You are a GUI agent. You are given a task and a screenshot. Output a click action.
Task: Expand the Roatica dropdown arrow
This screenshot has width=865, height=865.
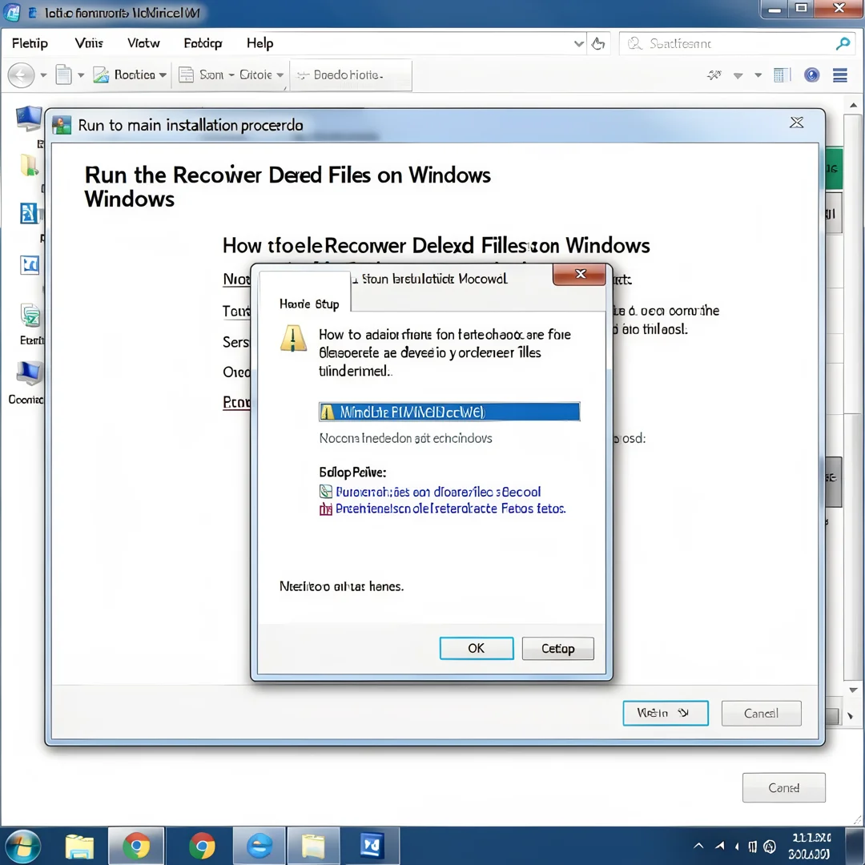click(163, 75)
